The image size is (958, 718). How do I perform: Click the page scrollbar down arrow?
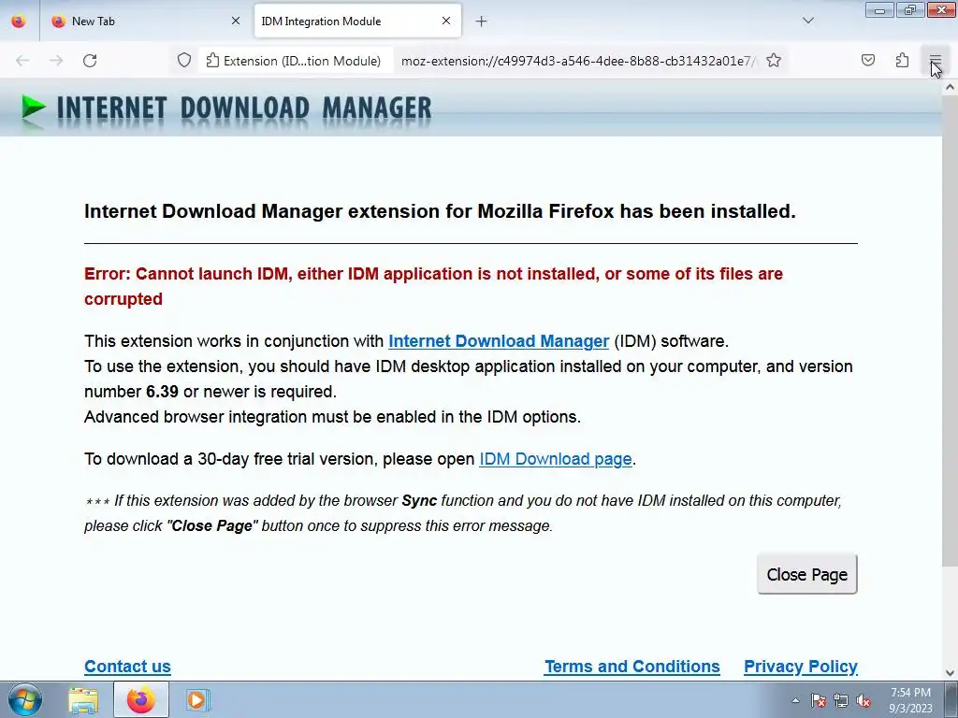(950, 673)
